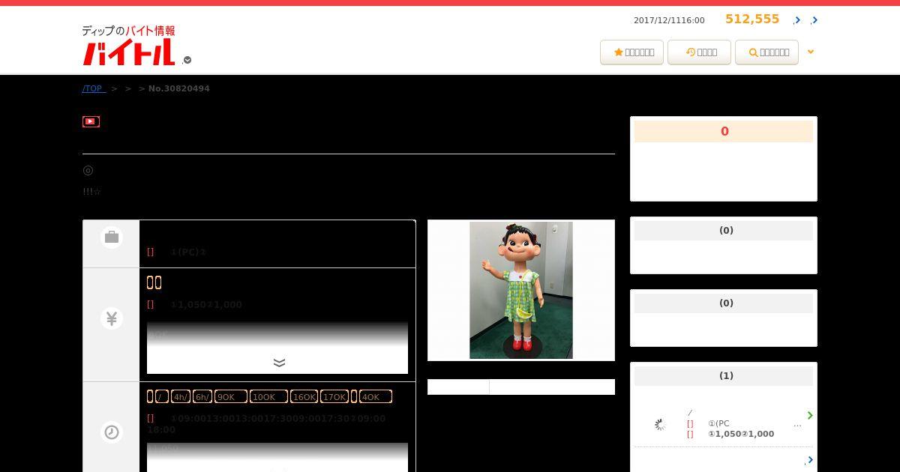This screenshot has width=900, height=472.
Task: Open the green arrow on sidebar job
Action: click(810, 415)
